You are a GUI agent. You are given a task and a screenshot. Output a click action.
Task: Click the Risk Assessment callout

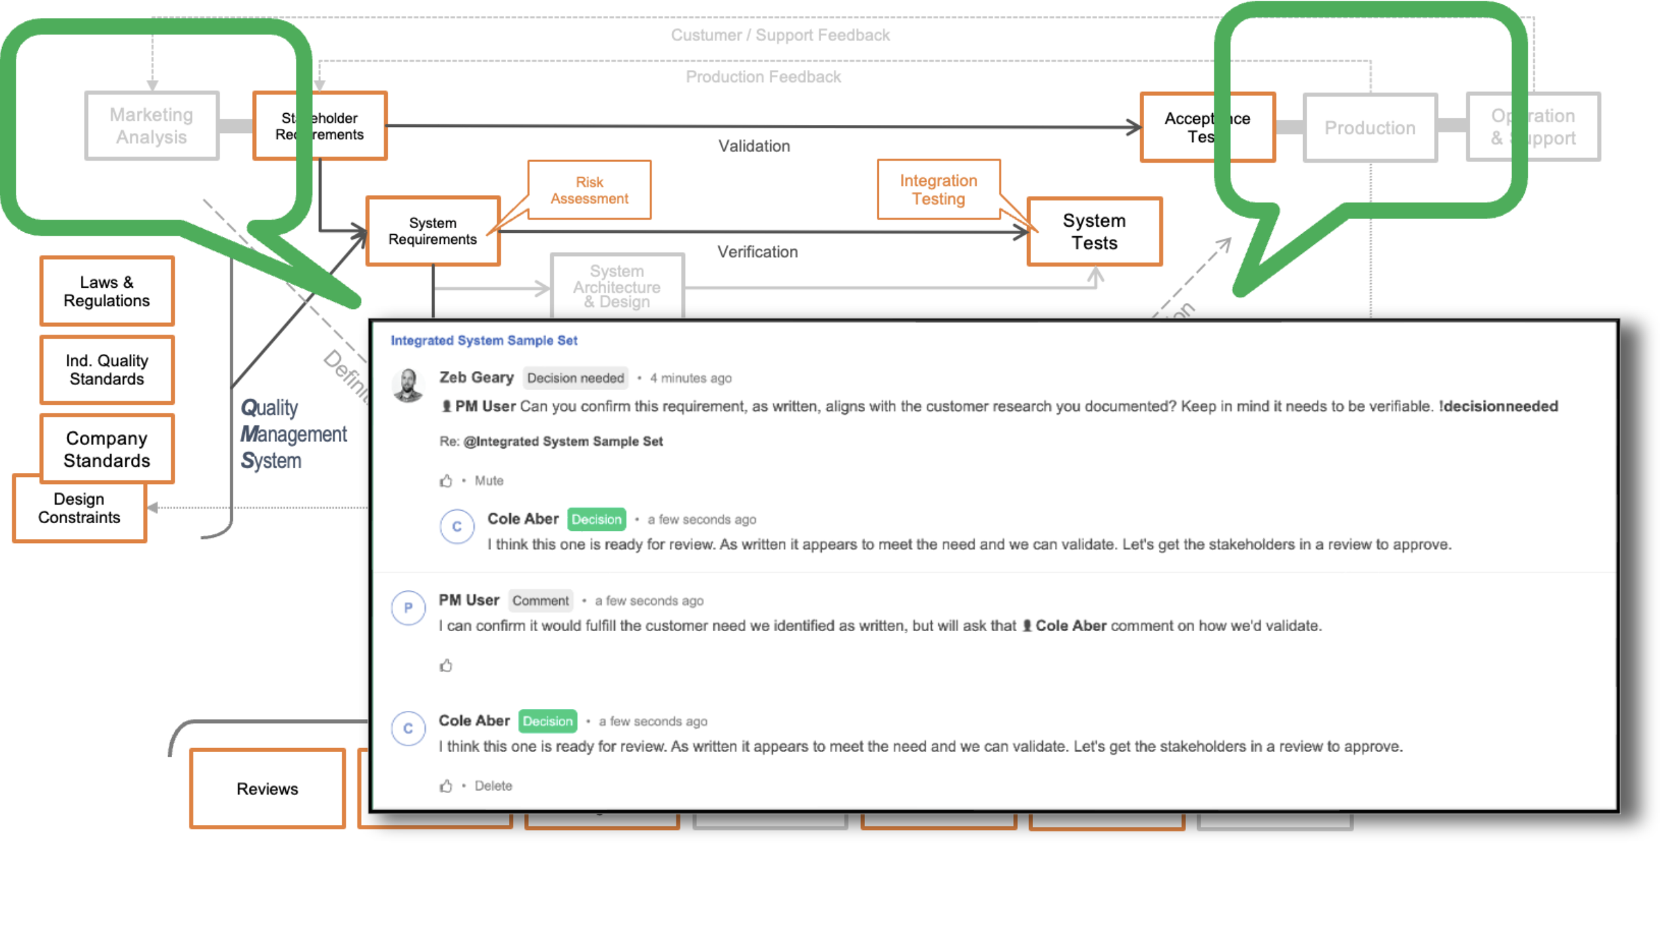589,190
